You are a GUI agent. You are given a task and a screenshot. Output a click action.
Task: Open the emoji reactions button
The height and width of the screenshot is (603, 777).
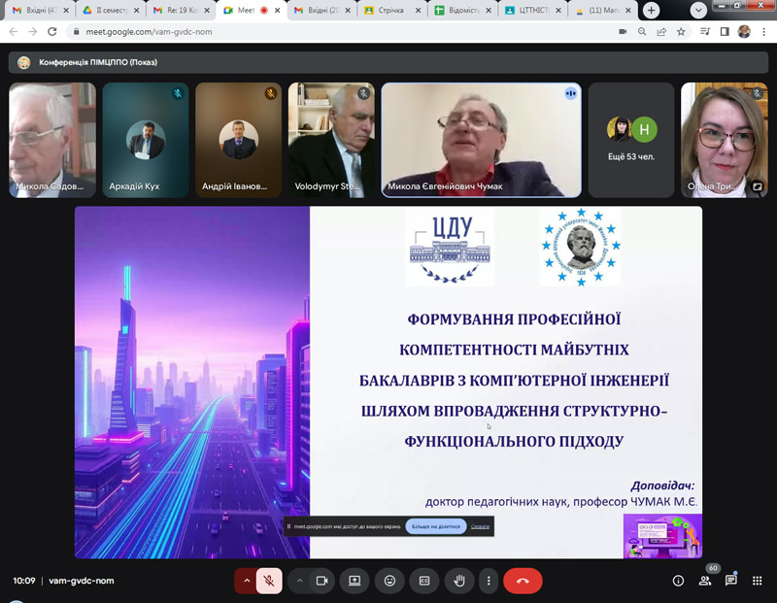389,581
